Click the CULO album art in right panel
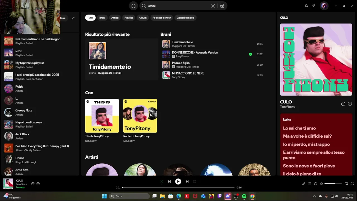Screen dimensions: 357x201 316,59
